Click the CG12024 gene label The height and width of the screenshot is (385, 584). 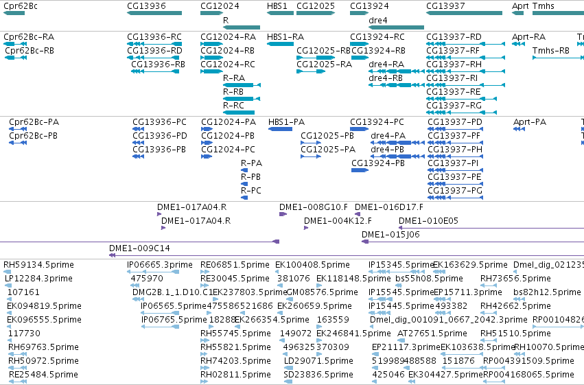pyautogui.click(x=220, y=6)
